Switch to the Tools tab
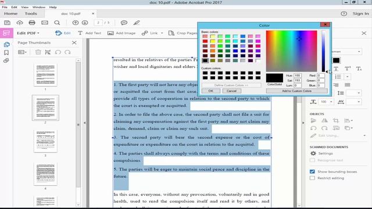372x209 pixels. pos(31,14)
